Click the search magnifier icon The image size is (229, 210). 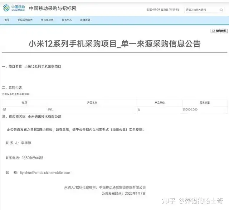tap(221, 10)
